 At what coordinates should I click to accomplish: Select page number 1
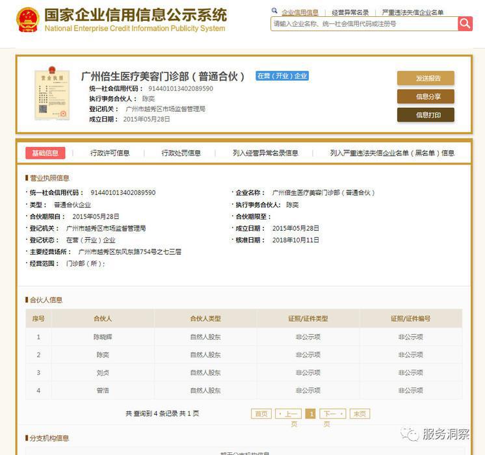(x=311, y=413)
